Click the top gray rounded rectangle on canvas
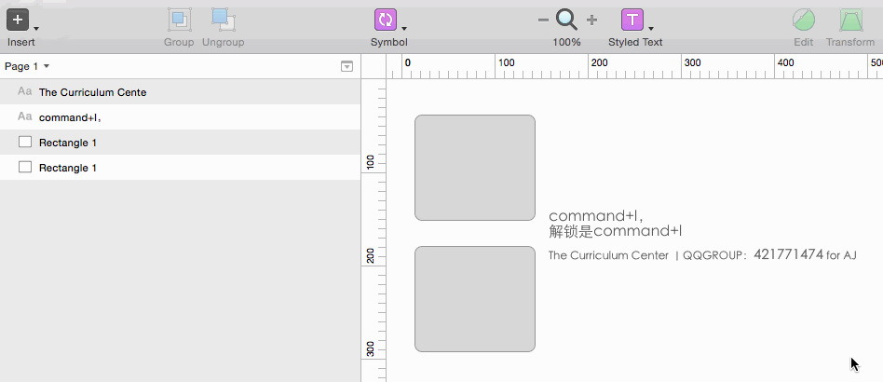This screenshot has height=382, width=883. click(474, 168)
